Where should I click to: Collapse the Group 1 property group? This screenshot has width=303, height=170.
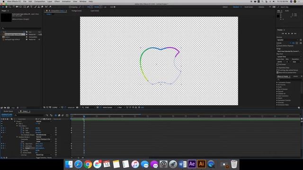[15, 121]
